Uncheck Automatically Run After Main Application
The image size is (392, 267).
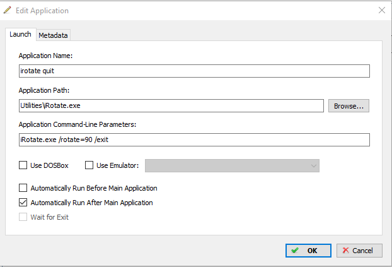coord(23,203)
